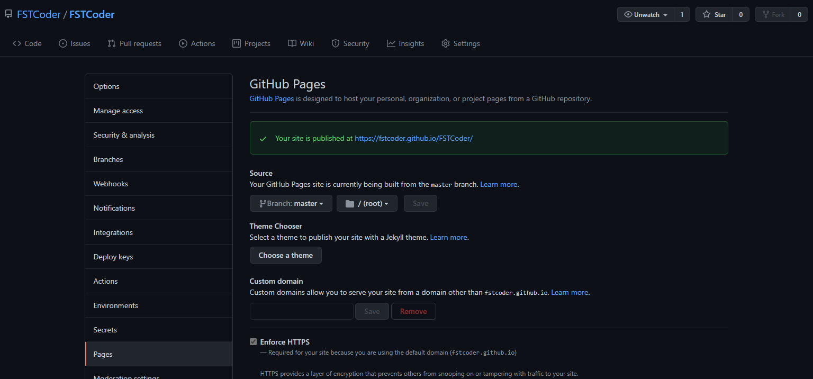Click the GitHub Pages description link

[x=272, y=98]
